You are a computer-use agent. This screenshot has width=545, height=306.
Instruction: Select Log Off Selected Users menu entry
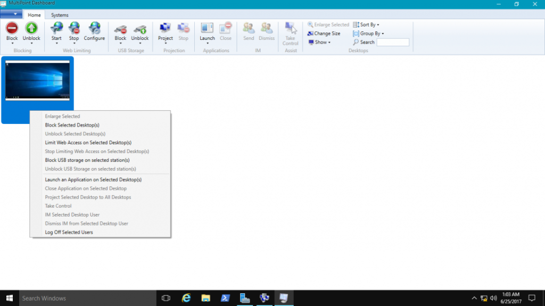69,232
